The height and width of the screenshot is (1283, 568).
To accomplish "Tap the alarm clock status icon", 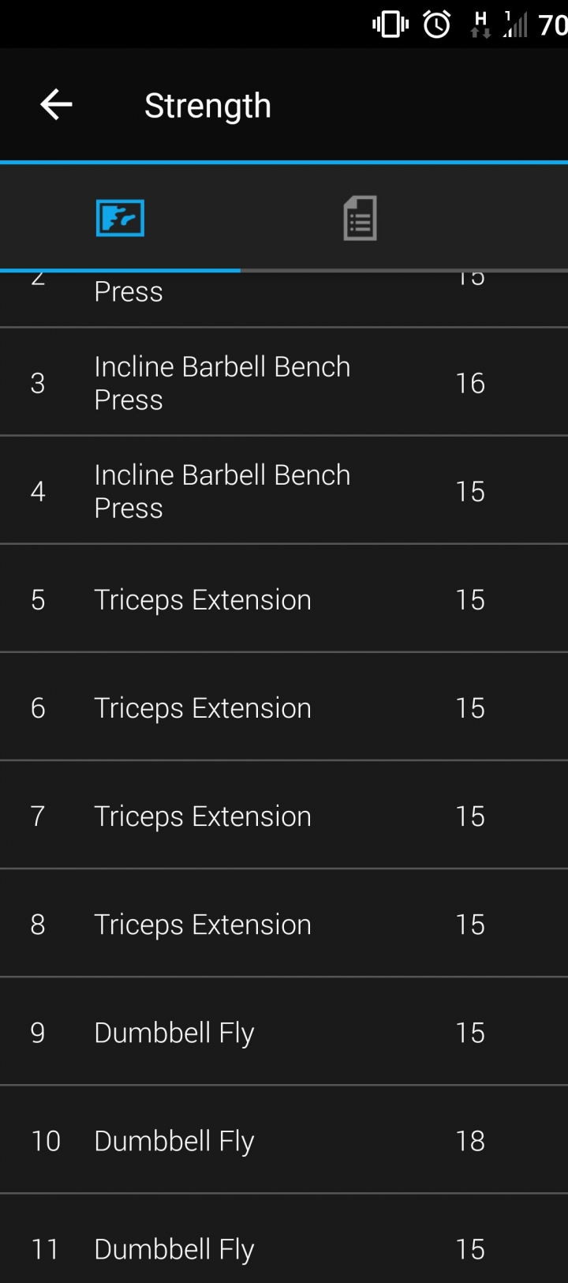I will (437, 24).
